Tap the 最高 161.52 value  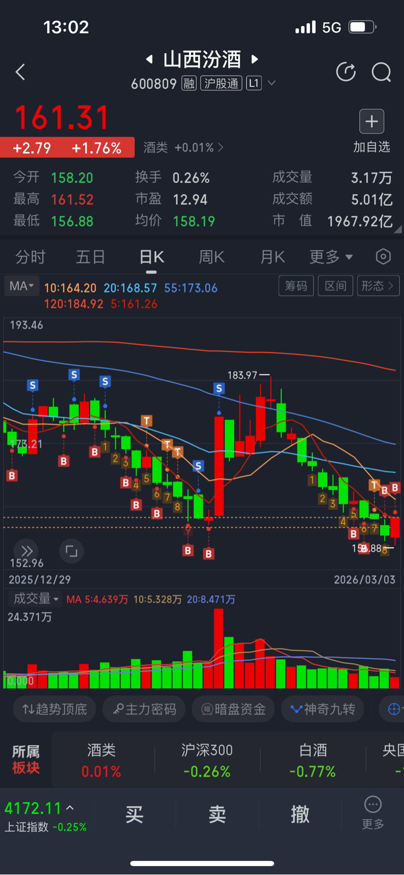pyautogui.click(x=72, y=199)
